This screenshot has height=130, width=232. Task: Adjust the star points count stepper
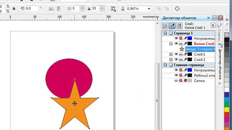click(x=82, y=8)
